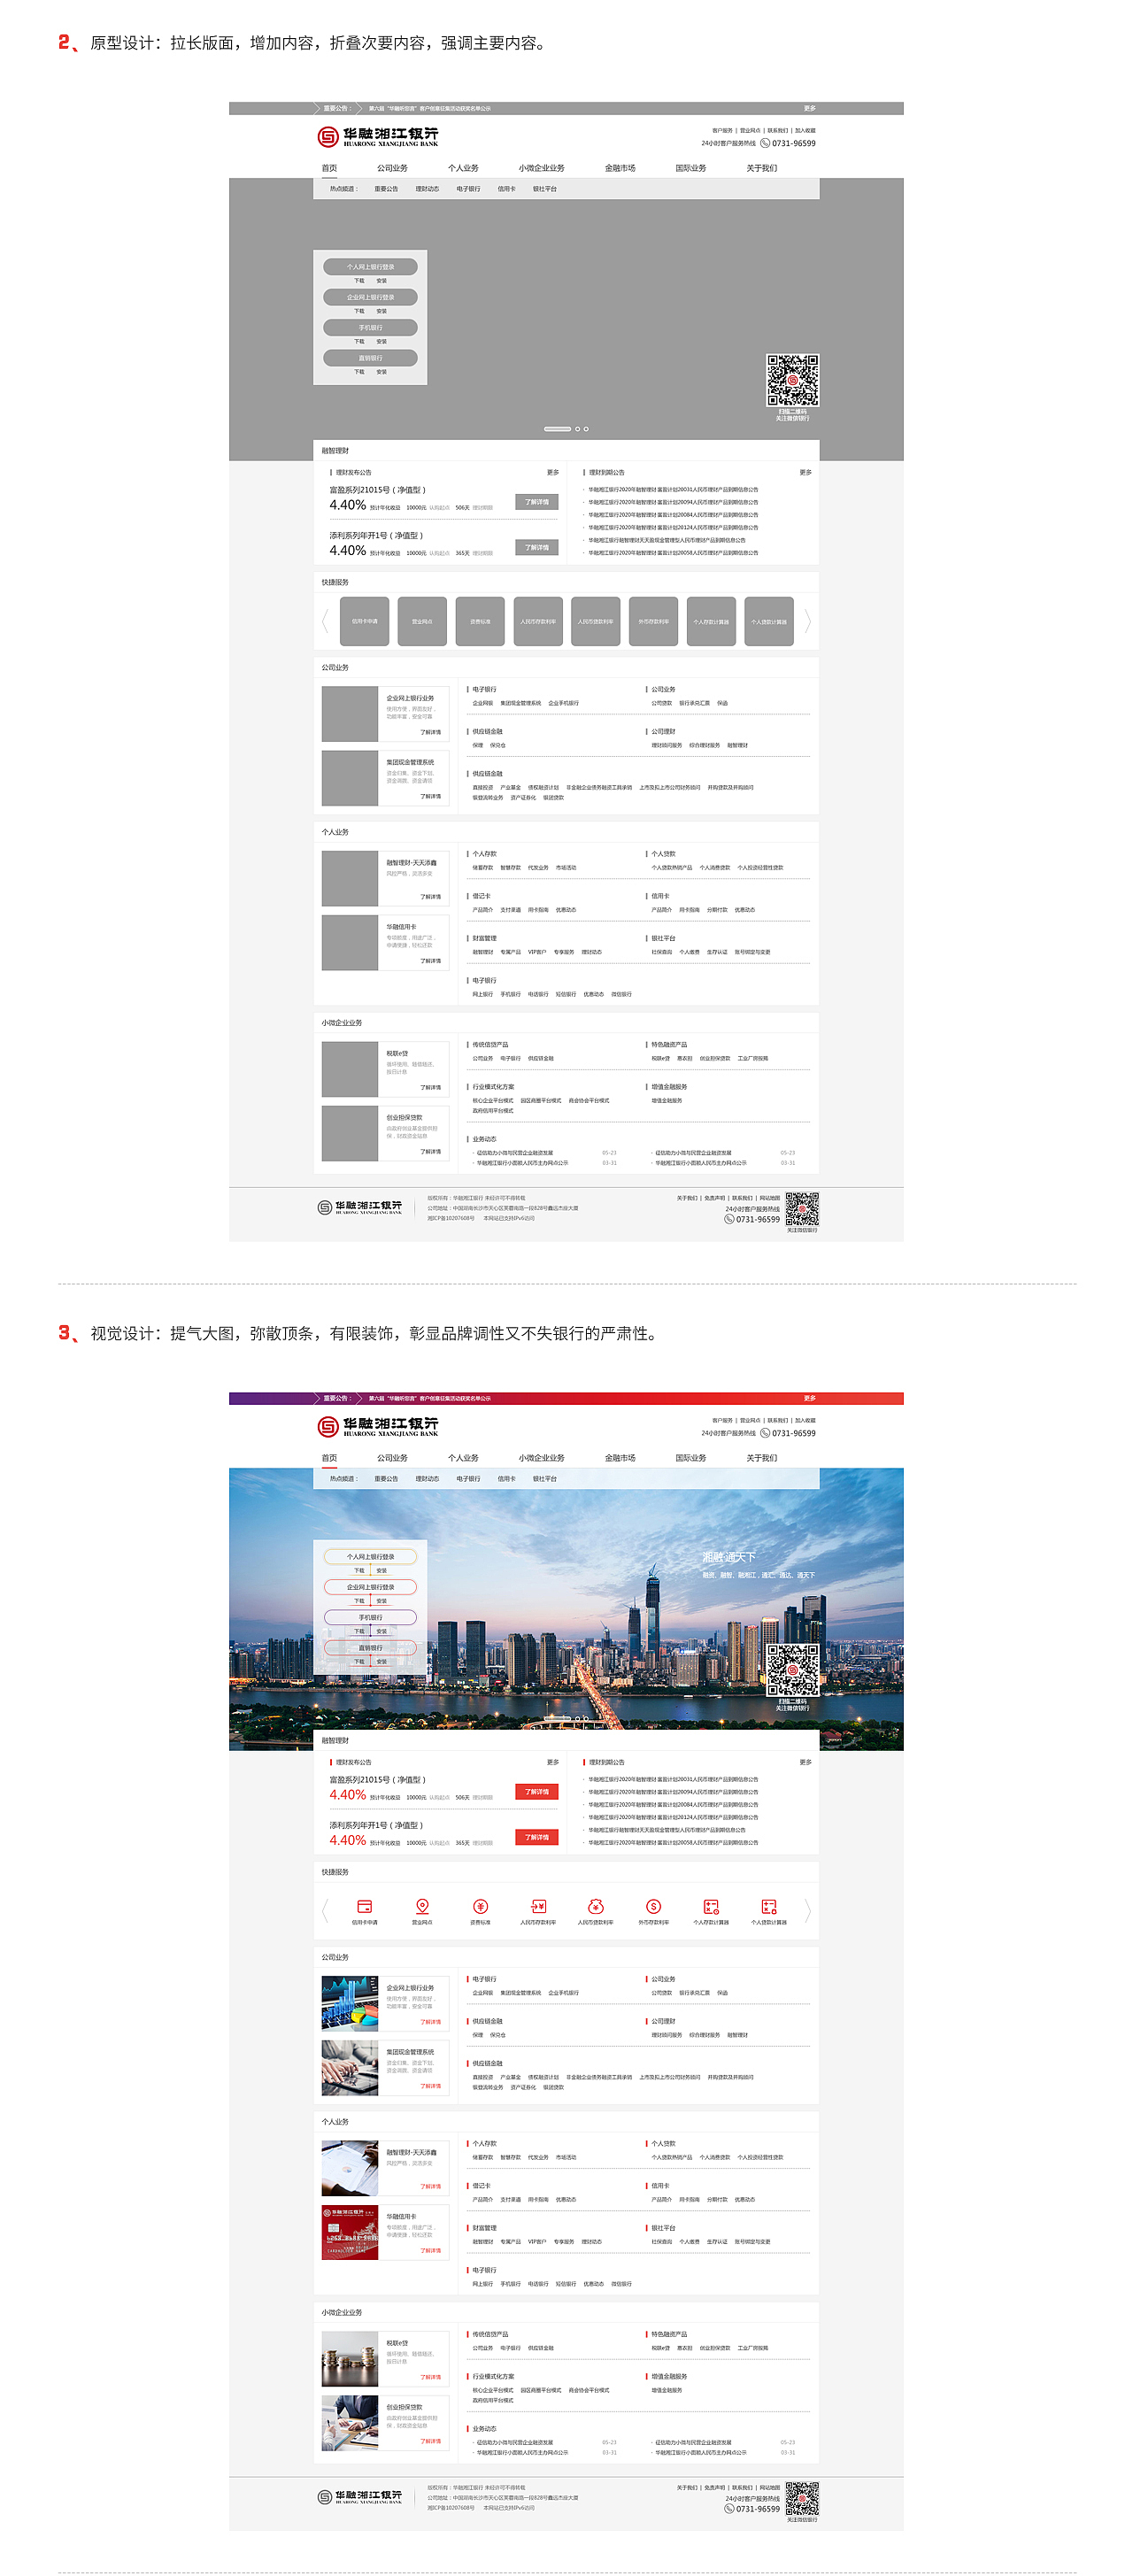This screenshot has height=2576, width=1133.
Task: Click 更多 beside 理财到期公告 in colored design
Action: pyautogui.click(x=805, y=1762)
